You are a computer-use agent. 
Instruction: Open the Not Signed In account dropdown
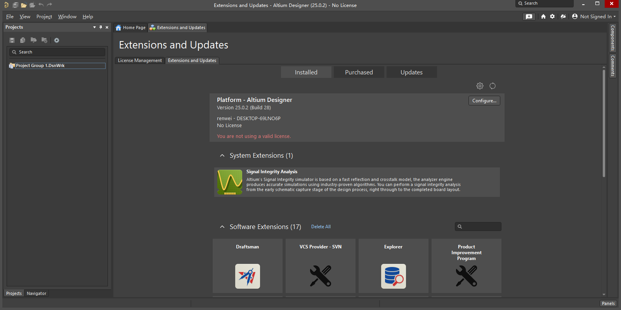point(594,17)
